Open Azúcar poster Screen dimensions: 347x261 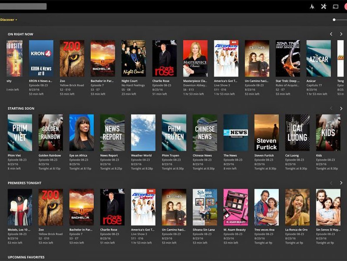click(319, 58)
